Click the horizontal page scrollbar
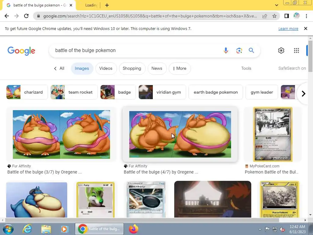The image size is (313, 235). coord(142,220)
